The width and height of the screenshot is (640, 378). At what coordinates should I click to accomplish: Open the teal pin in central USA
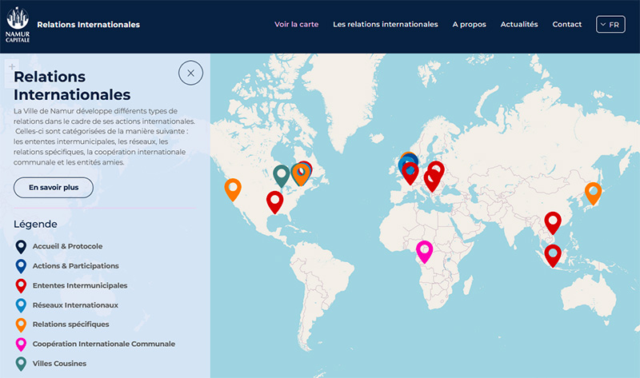[282, 175]
